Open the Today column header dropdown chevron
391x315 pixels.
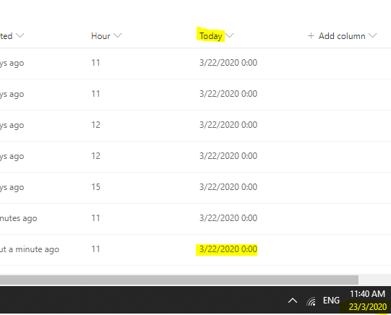pyautogui.click(x=230, y=35)
